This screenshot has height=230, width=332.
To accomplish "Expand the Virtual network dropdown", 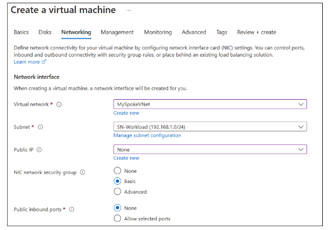I will (210, 104).
